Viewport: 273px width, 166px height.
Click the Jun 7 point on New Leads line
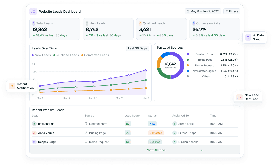(x=146, y=70)
